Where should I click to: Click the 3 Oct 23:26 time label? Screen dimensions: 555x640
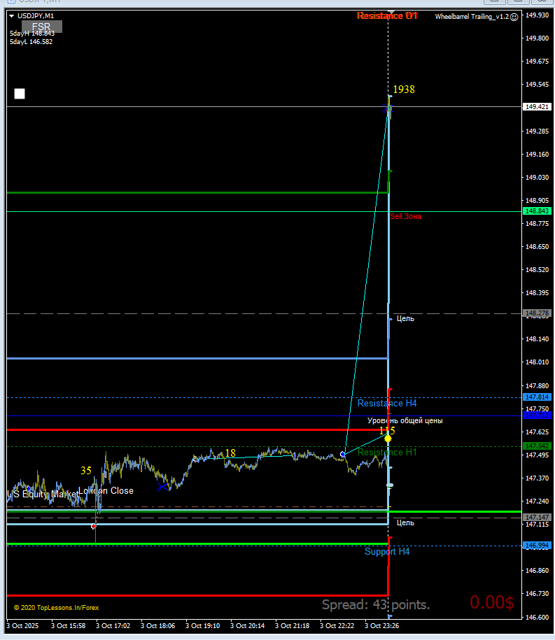(382, 626)
